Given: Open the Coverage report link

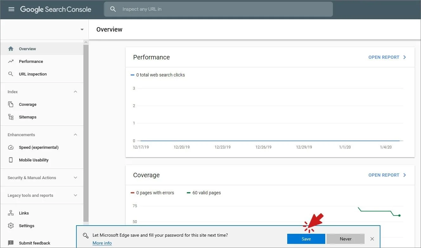Looking at the screenshot, I should 387,175.
